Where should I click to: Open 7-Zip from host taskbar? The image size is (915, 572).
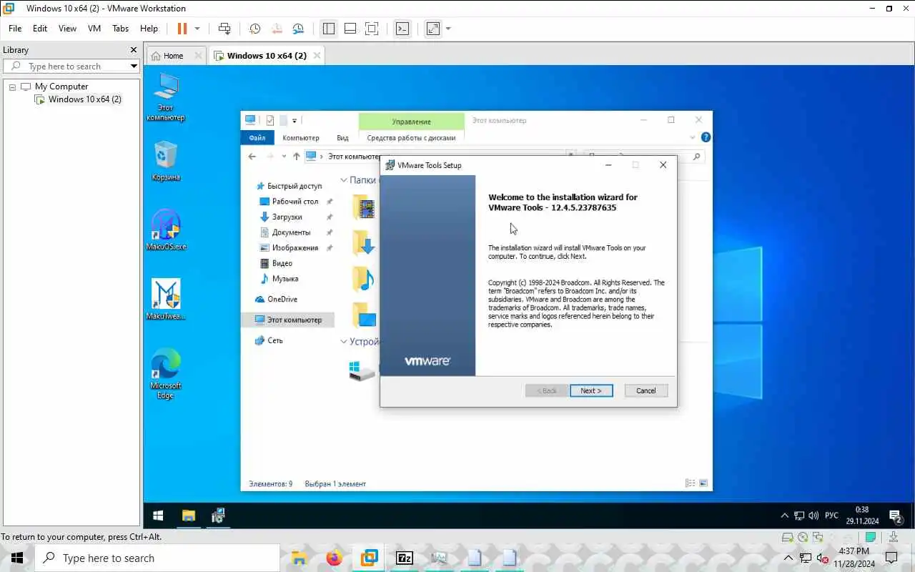pos(404,558)
